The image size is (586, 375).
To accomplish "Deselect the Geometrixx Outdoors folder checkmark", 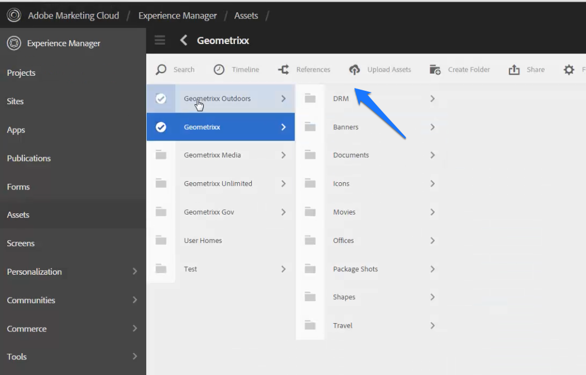I will coord(161,98).
